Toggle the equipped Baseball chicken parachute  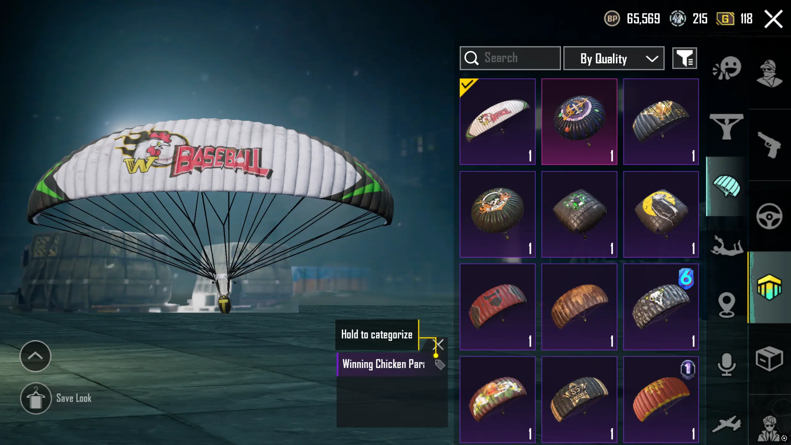497,122
